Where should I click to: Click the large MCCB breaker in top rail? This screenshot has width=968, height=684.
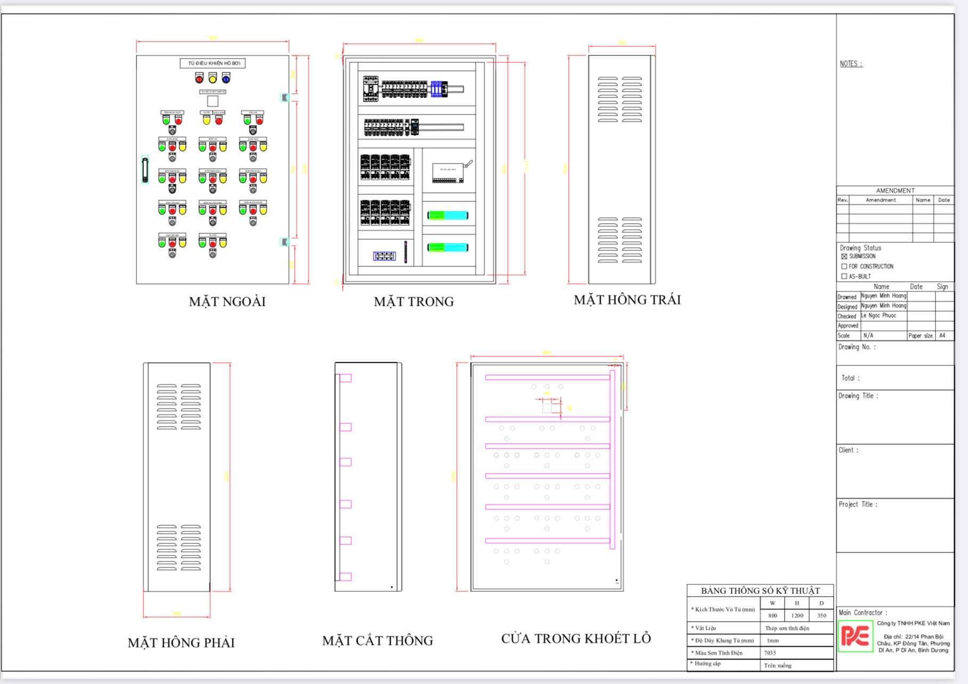[370, 88]
